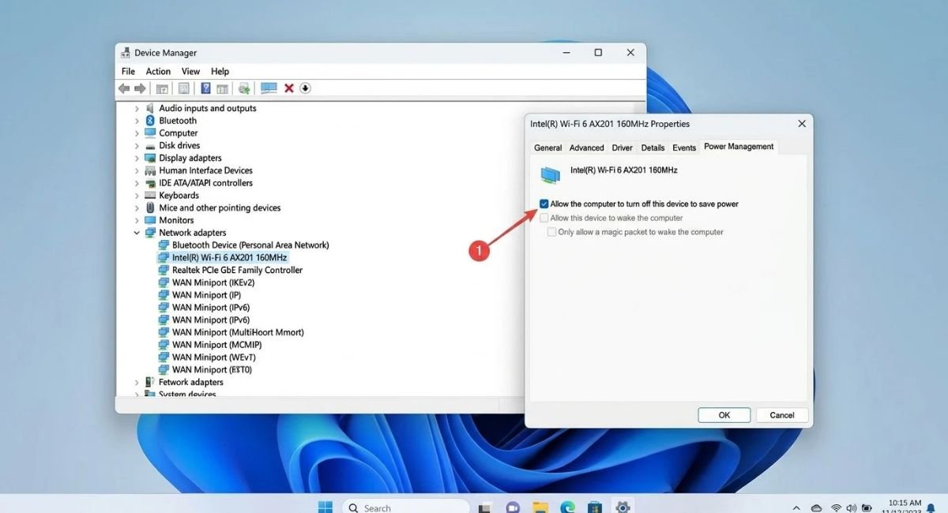This screenshot has height=513, width=948.
Task: Click the blue Help question-mark toolbar icon
Action: [205, 88]
